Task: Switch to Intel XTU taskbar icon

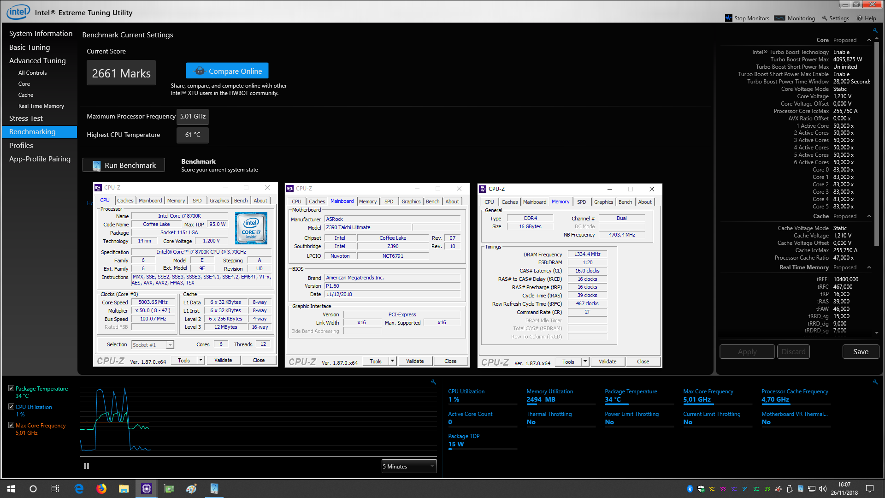Action: click(214, 489)
